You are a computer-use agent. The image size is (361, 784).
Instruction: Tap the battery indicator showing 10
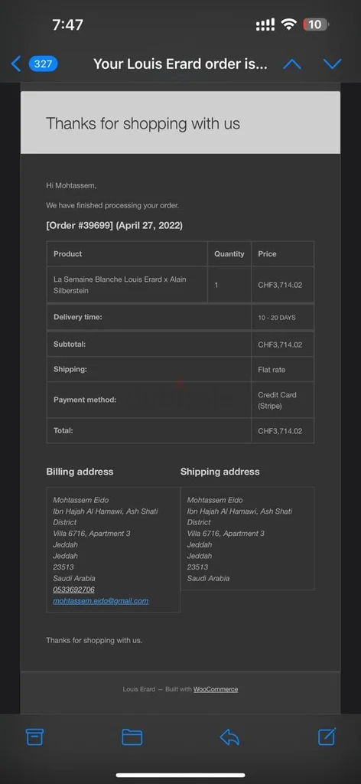(316, 24)
